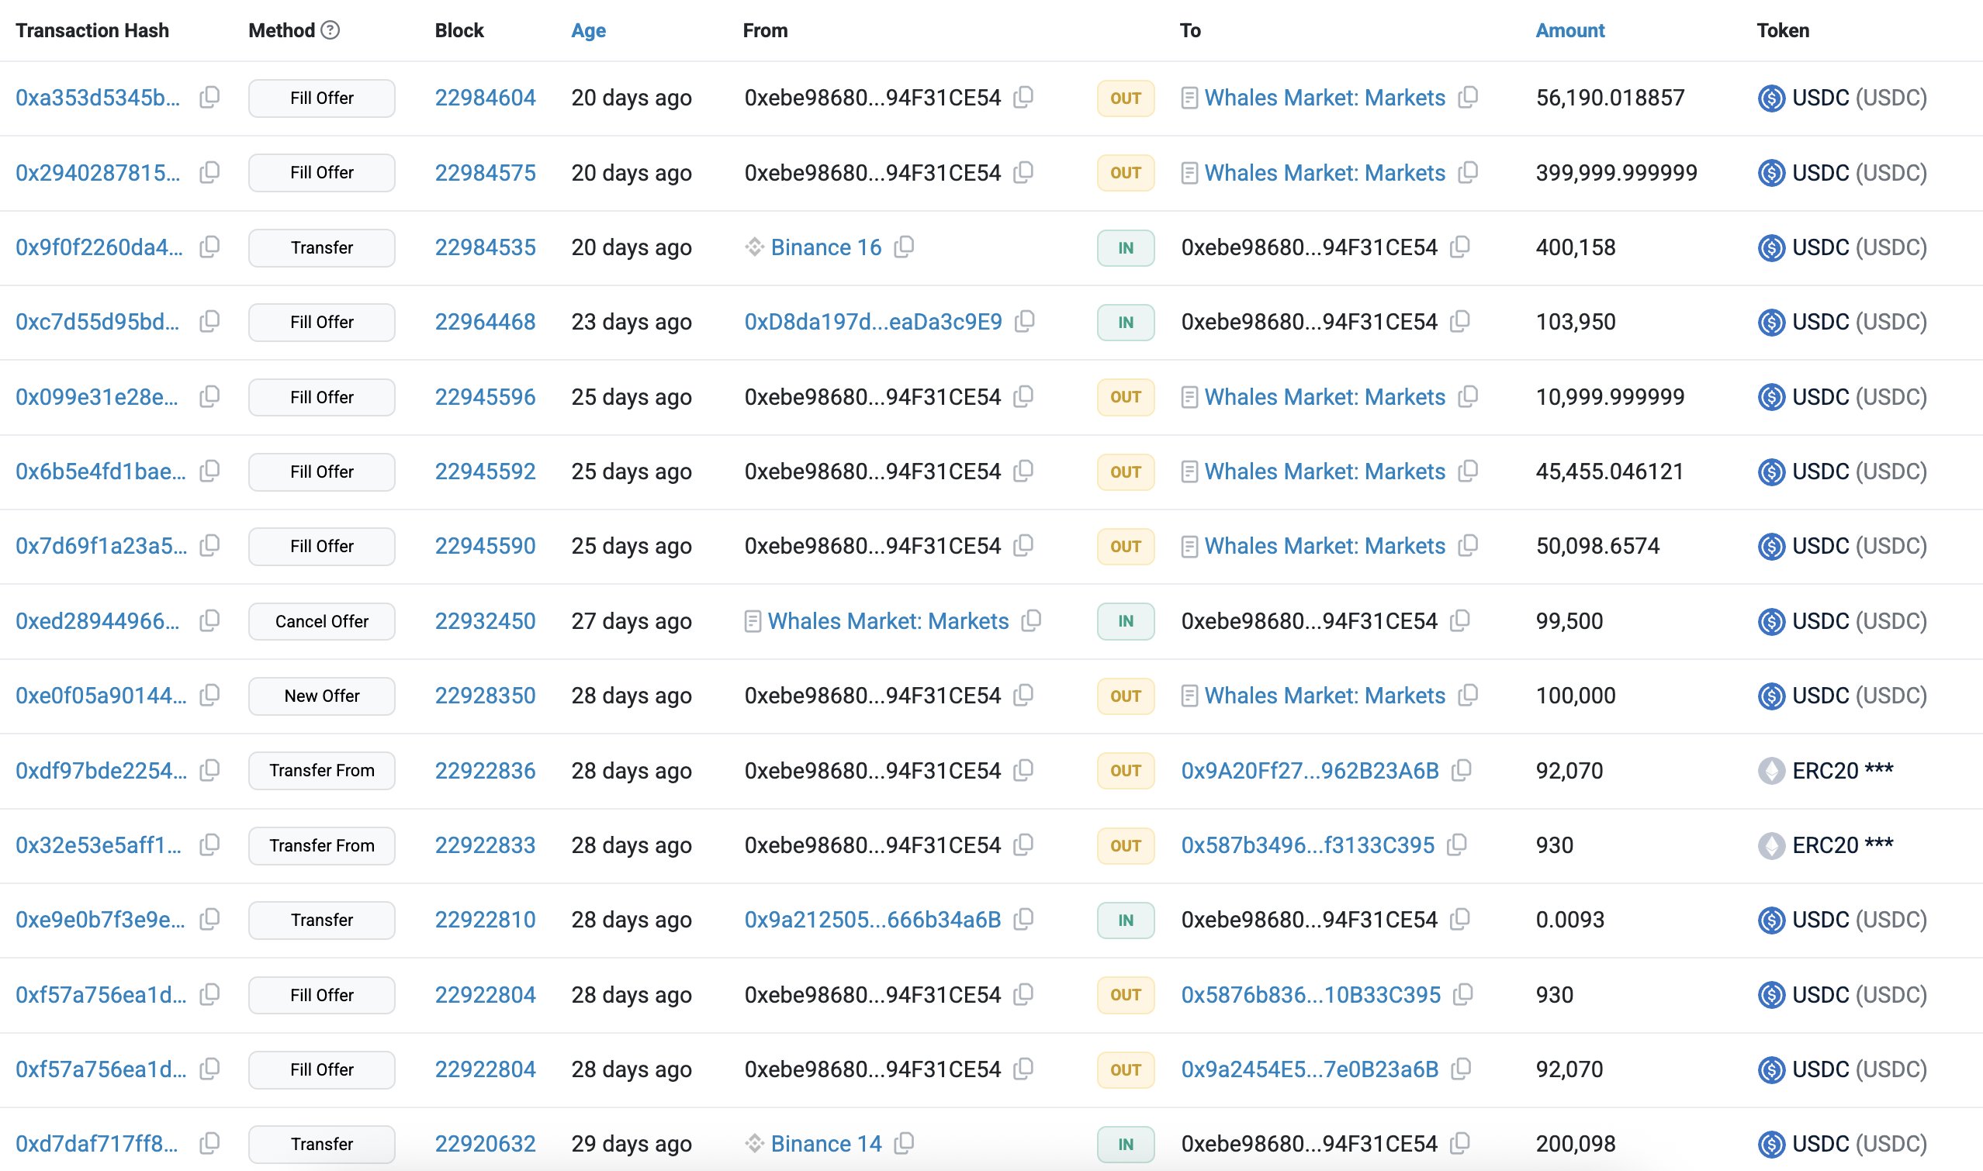
Task: Copy address 0x5876b836...10B33C395
Action: [x=1462, y=995]
